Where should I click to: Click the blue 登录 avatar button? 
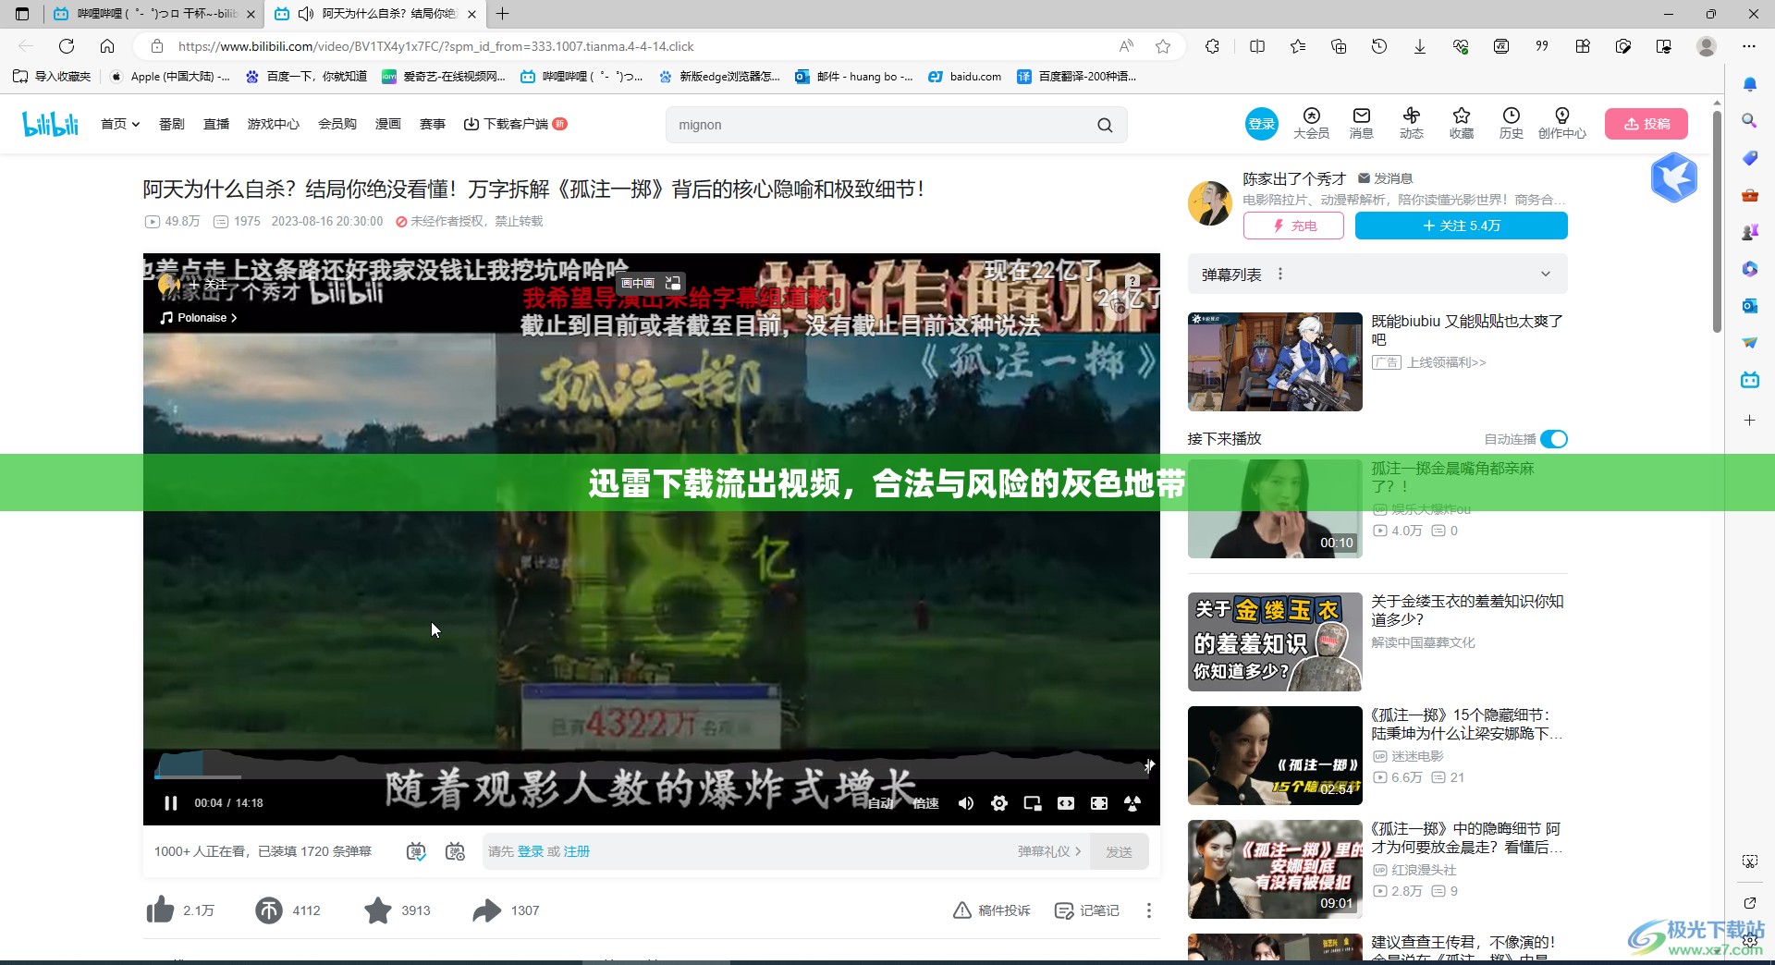pos(1262,124)
